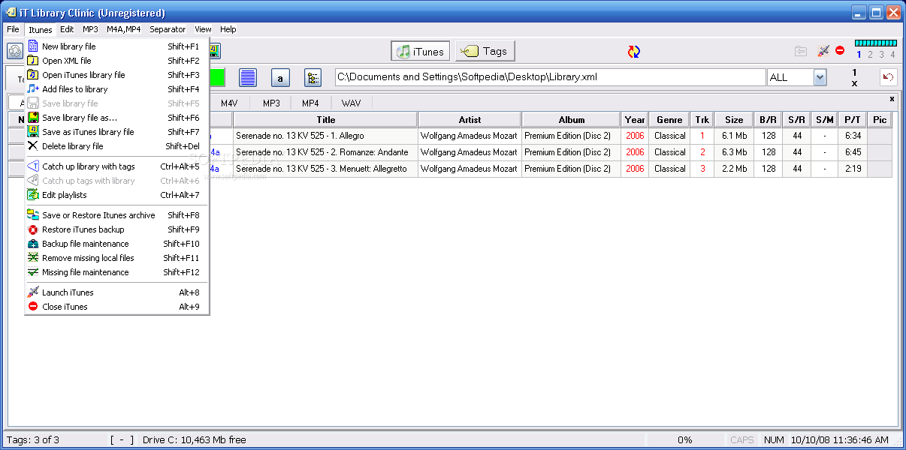The image size is (906, 450).
Task: Click the rocket Launch iTunes toolbar icon
Action: pyautogui.click(x=823, y=51)
